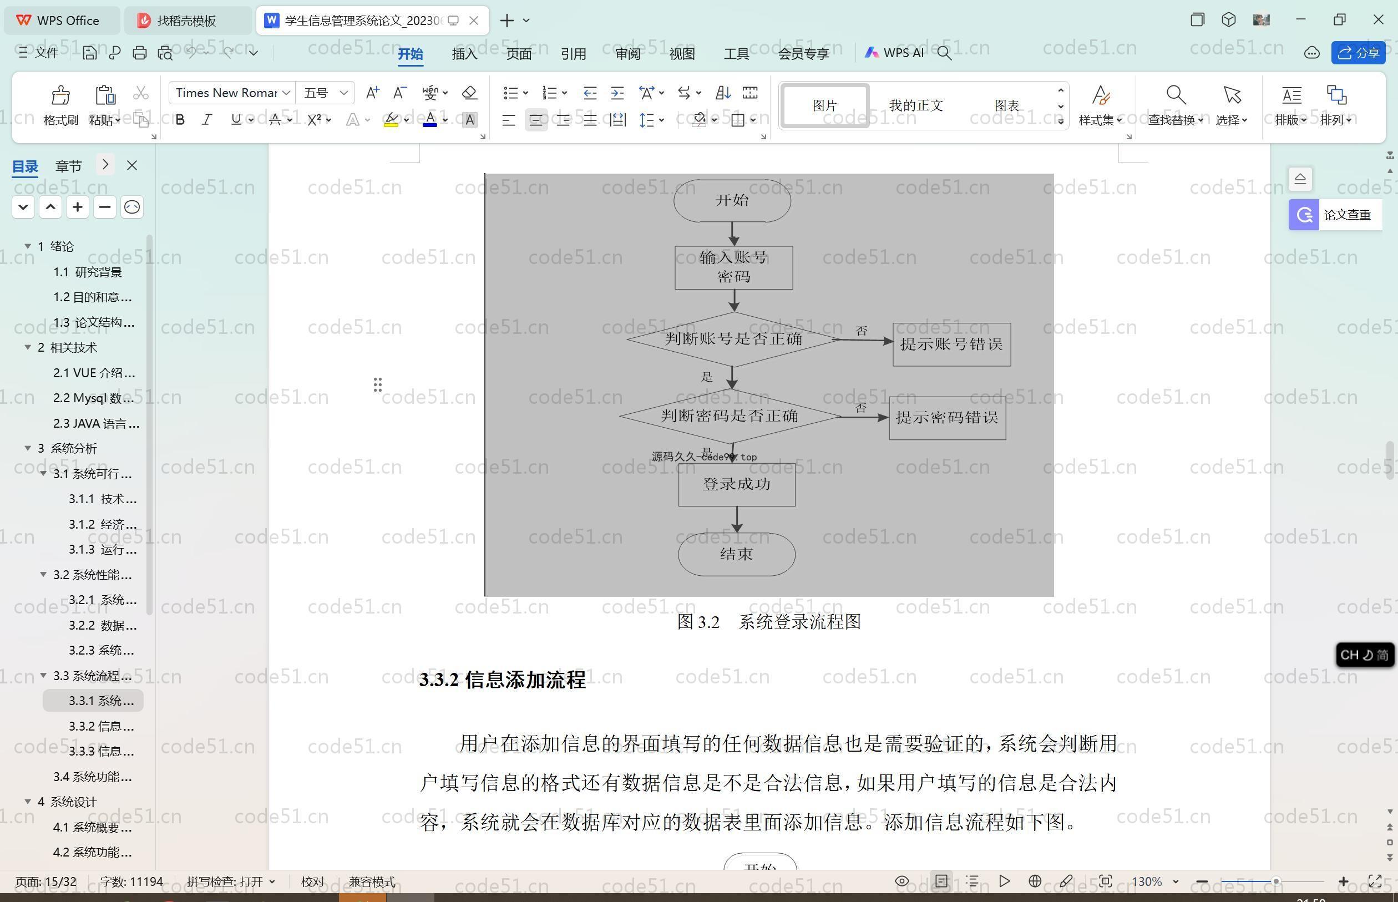This screenshot has width=1398, height=902.
Task: Open Find and Replace (查找替换)
Action: 1176,105
